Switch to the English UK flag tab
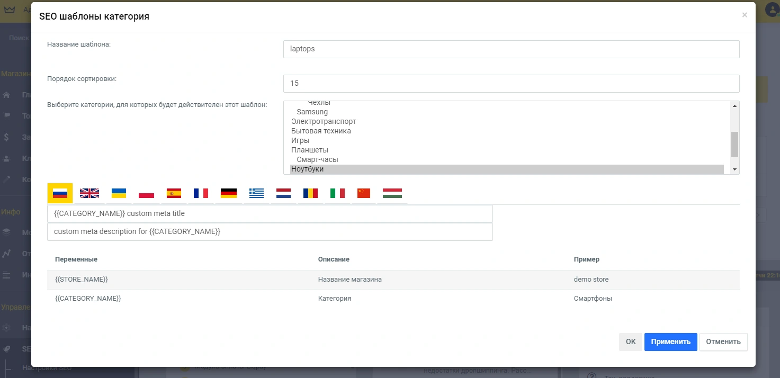The width and height of the screenshot is (780, 378). click(x=89, y=193)
